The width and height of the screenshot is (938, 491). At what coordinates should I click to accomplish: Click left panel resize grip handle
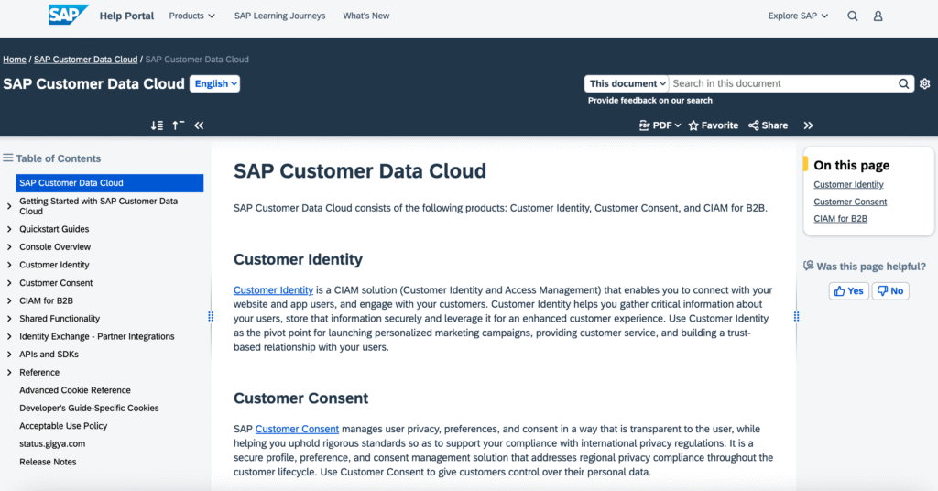(x=211, y=316)
